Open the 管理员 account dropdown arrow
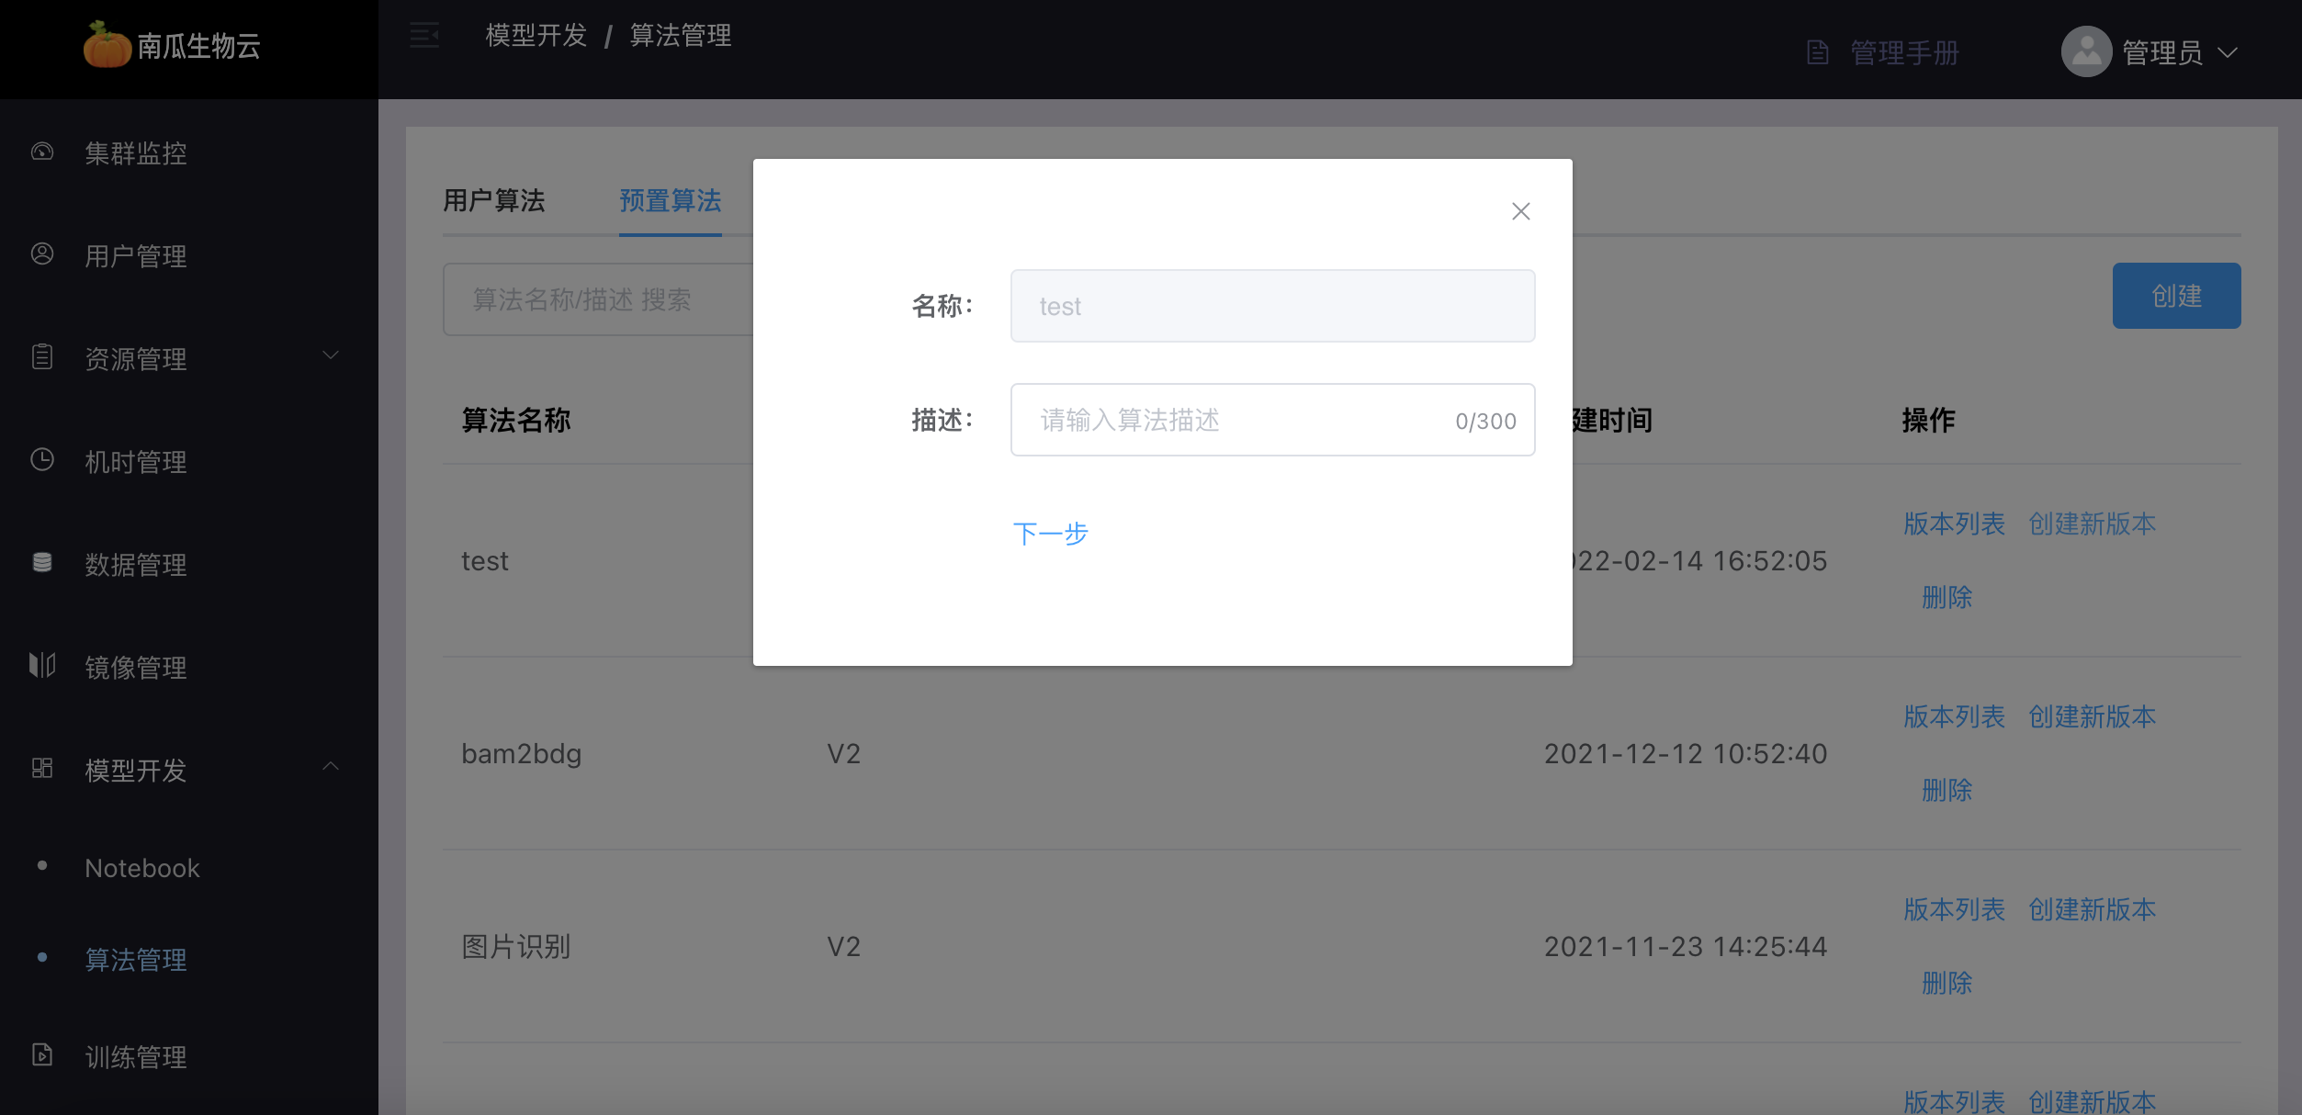Screen dimensions: 2302x1115 tap(2227, 53)
